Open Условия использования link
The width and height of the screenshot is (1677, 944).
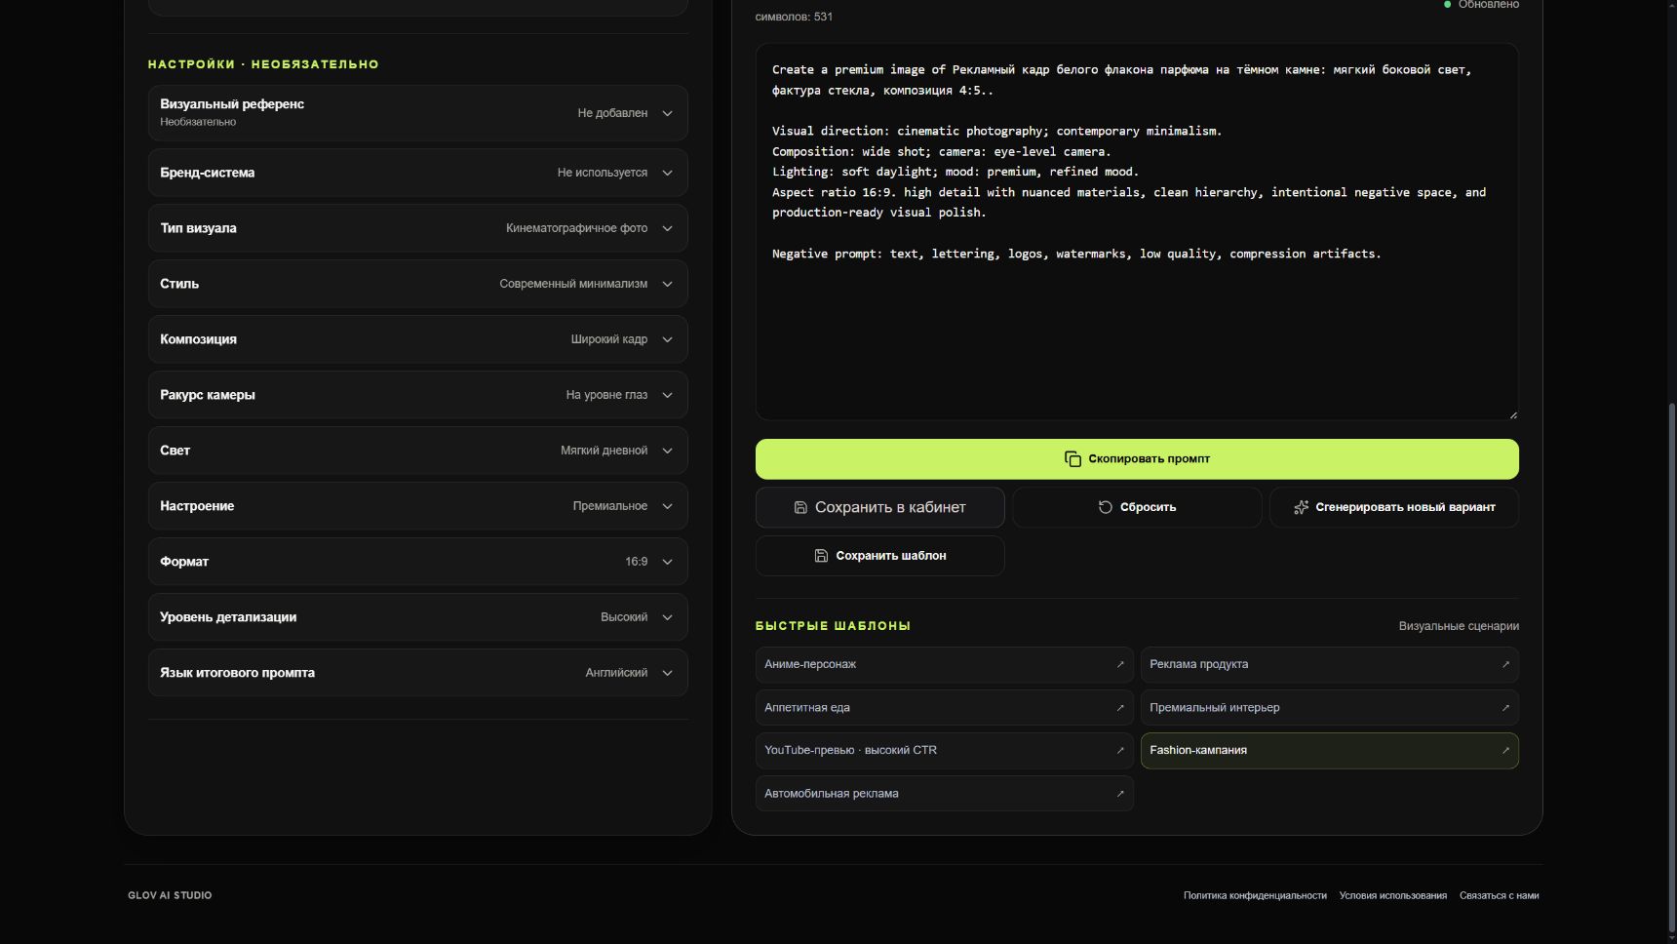pyautogui.click(x=1392, y=895)
